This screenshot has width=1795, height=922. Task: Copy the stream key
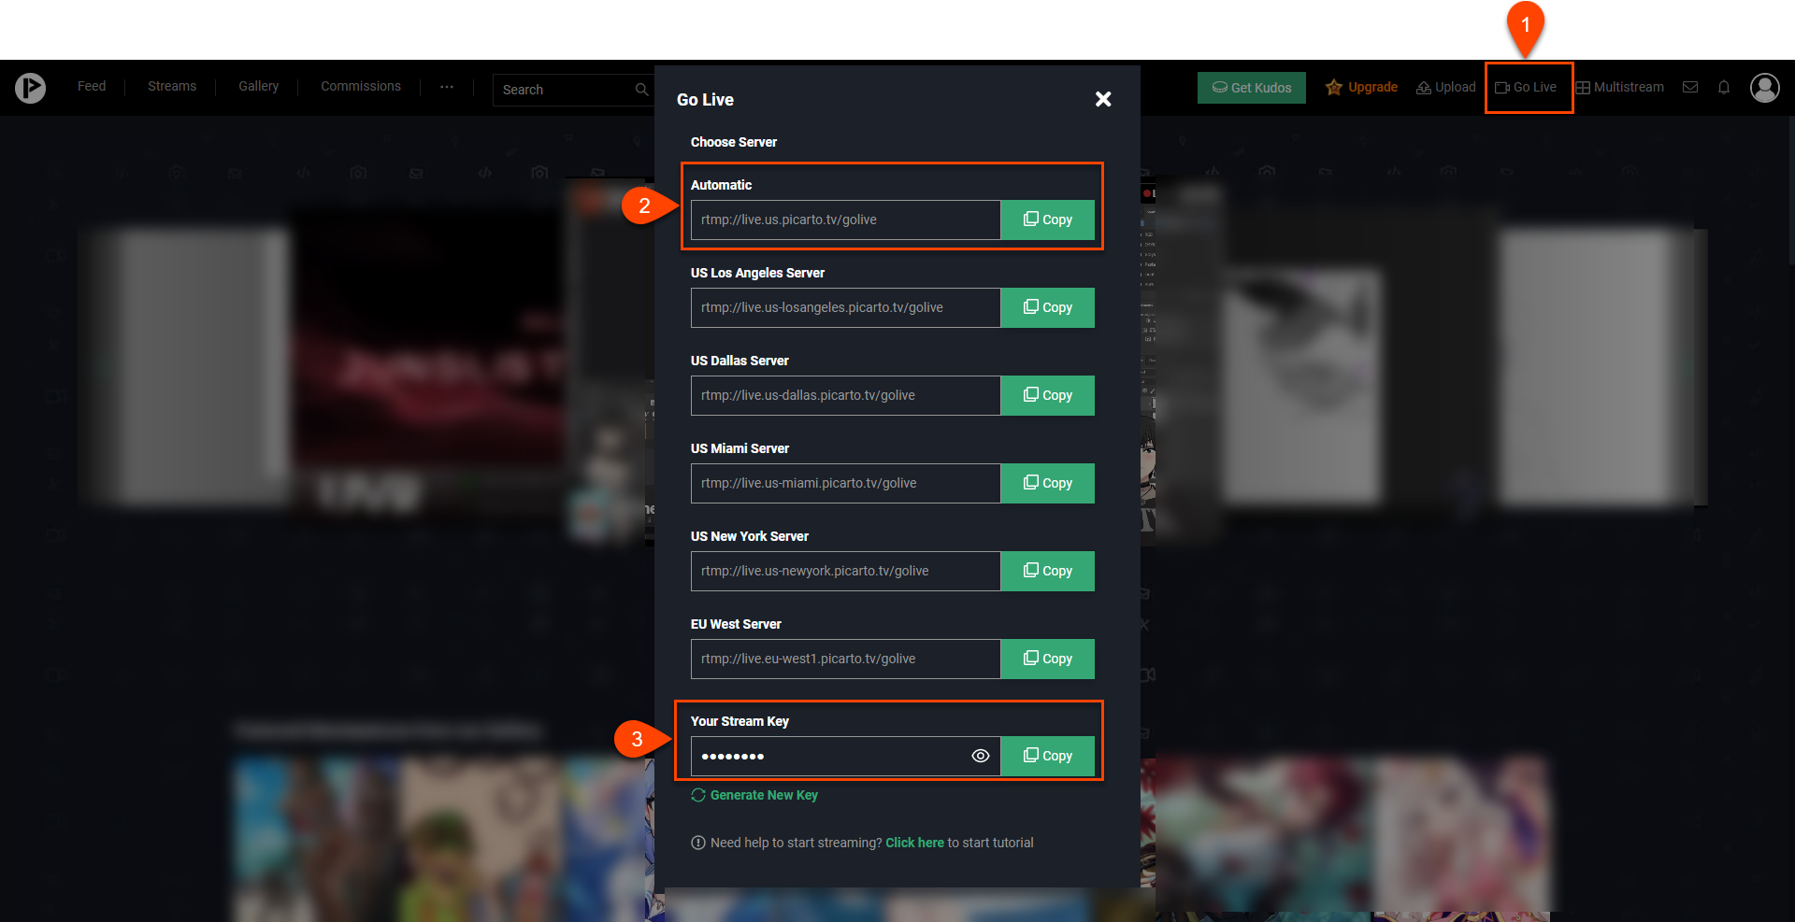(x=1048, y=756)
